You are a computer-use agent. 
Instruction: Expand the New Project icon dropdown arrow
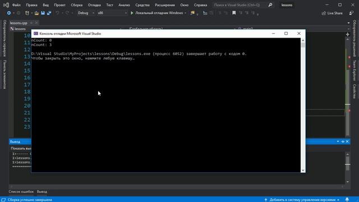(31, 13)
